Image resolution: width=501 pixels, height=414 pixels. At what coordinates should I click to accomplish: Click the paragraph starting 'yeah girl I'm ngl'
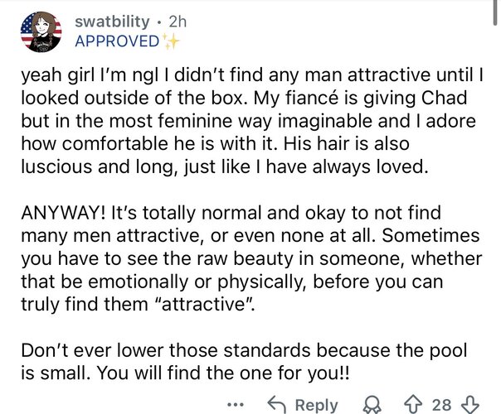point(252,121)
